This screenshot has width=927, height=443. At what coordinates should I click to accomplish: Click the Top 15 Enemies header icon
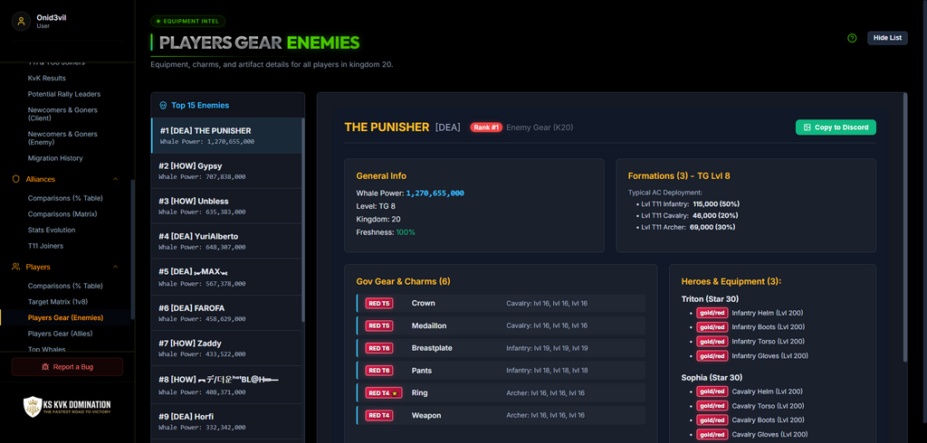pyautogui.click(x=163, y=106)
